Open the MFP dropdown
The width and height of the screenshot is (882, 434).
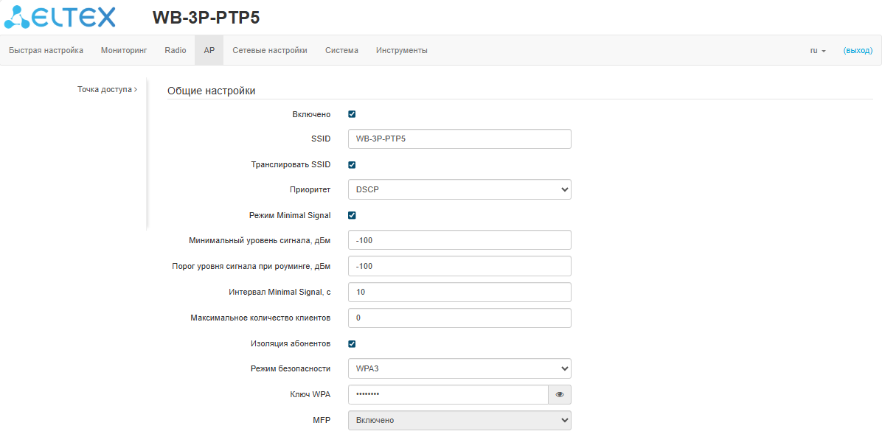tap(459, 420)
